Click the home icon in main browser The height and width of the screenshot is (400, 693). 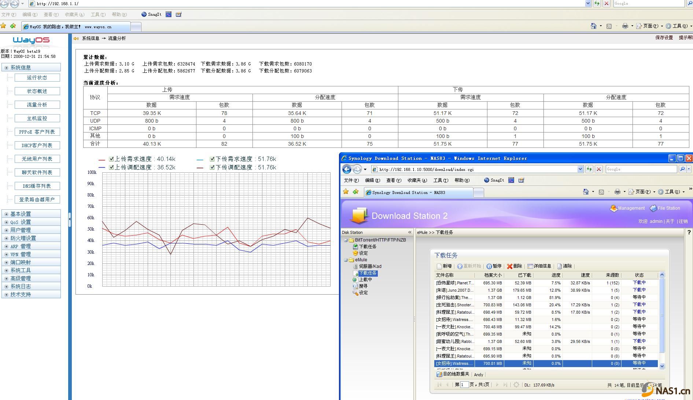click(593, 26)
